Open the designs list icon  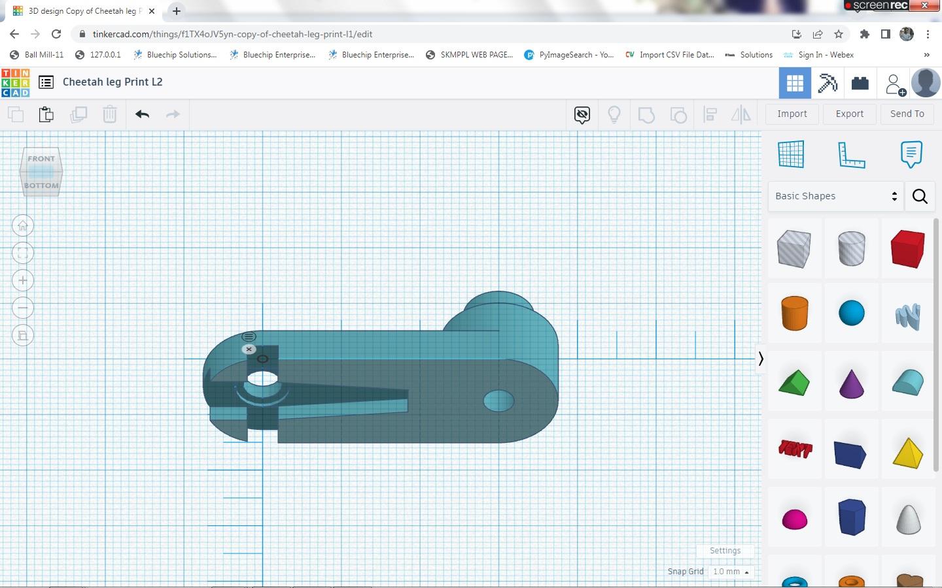point(46,82)
